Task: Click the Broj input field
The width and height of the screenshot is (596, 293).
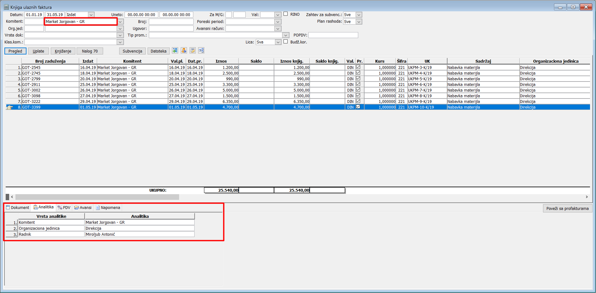Action: tap(171, 22)
